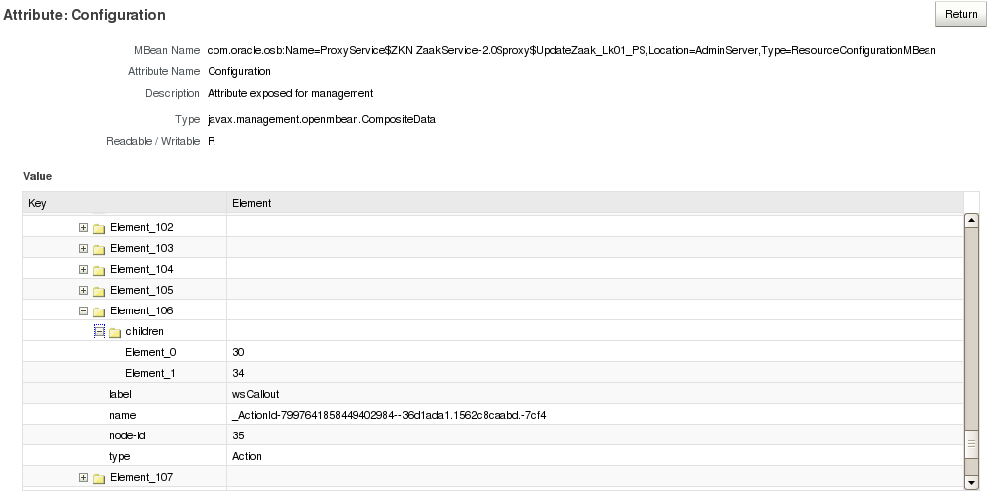Viewport: 1000px width, 495px height.
Task: Click the children folder icon
Action: 114,332
